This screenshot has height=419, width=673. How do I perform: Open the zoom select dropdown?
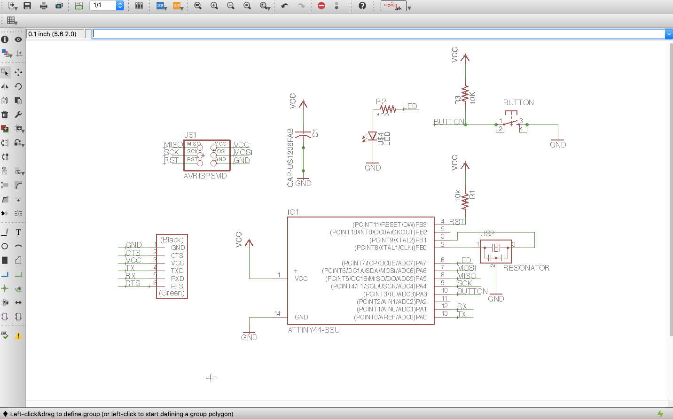[x=265, y=6]
